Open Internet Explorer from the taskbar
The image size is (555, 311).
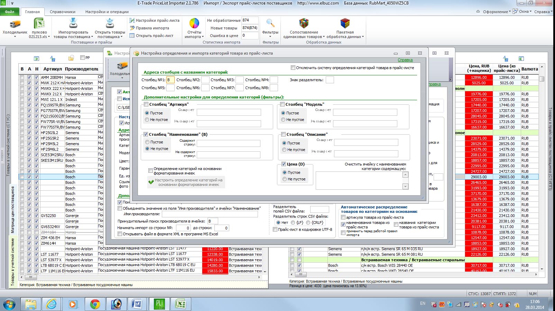[x=51, y=304]
